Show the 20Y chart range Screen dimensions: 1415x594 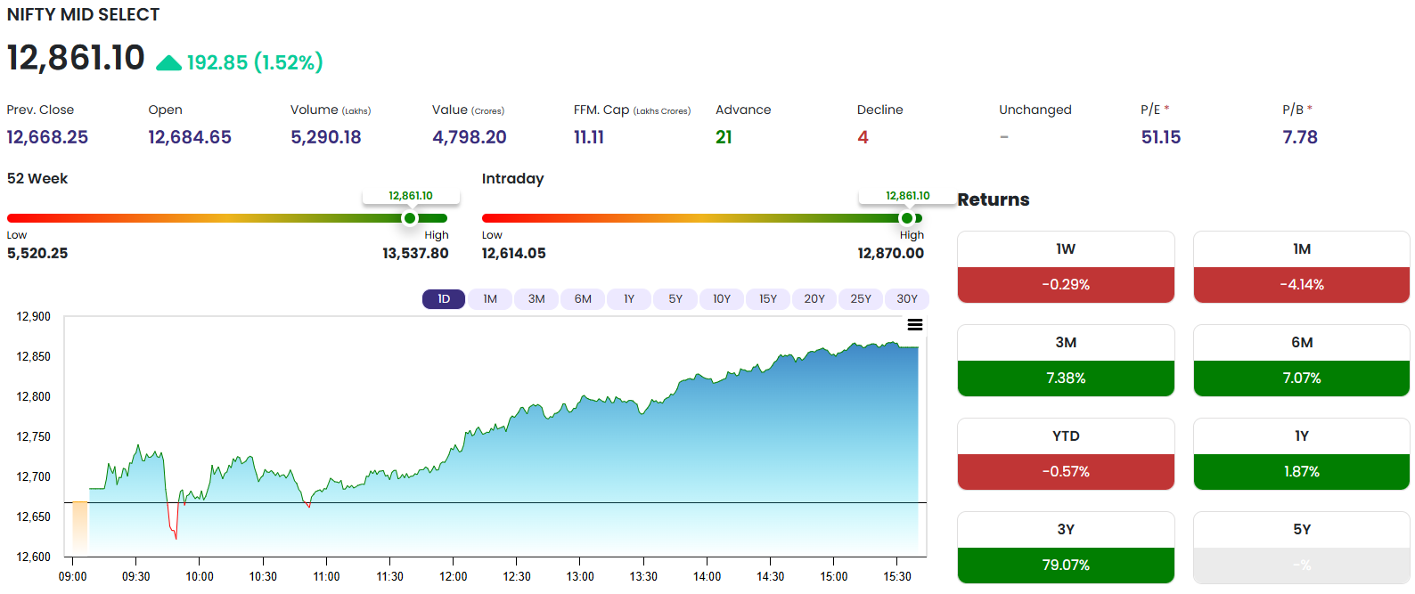click(814, 299)
